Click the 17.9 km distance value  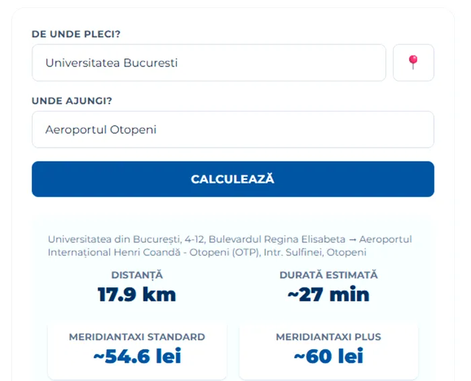click(x=137, y=294)
